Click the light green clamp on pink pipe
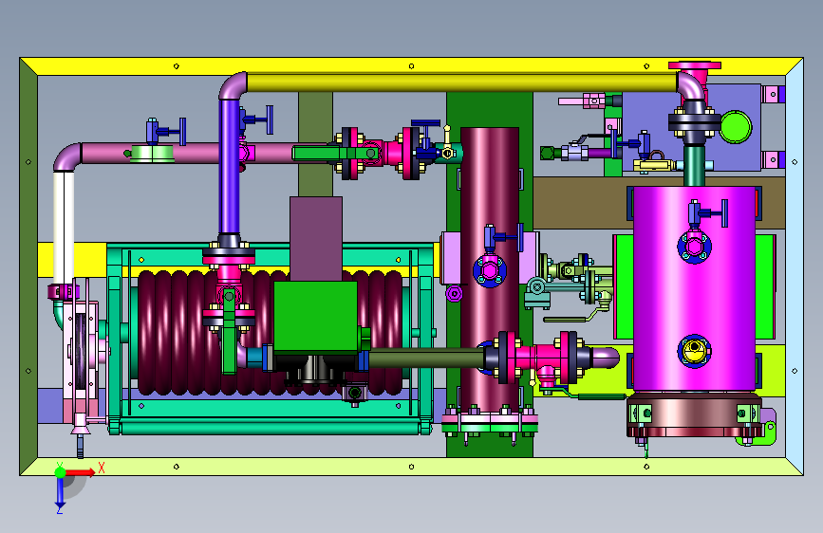The height and width of the screenshot is (533, 823). point(152,154)
